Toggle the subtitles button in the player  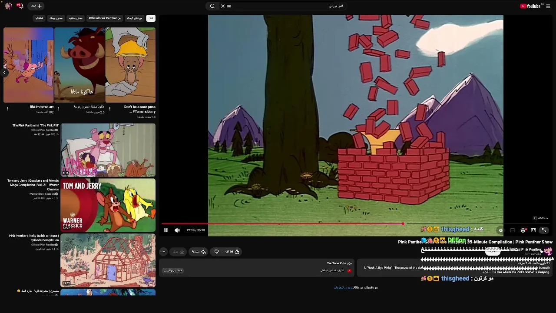click(x=513, y=230)
